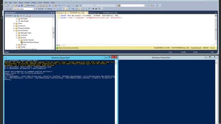This screenshot has width=221, height=124.
Task: Click the Results to File icon
Action: coord(83,9)
